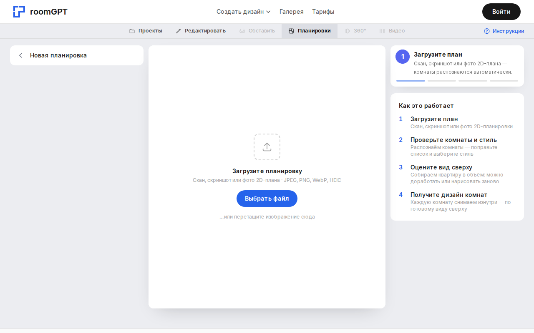
Task: Click the 360° globe icon
Action: (x=347, y=31)
